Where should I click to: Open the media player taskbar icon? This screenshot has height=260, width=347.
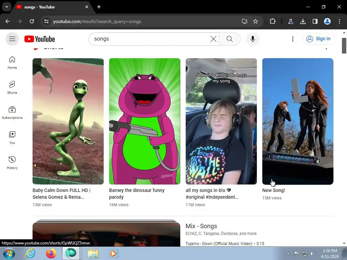click(114, 253)
